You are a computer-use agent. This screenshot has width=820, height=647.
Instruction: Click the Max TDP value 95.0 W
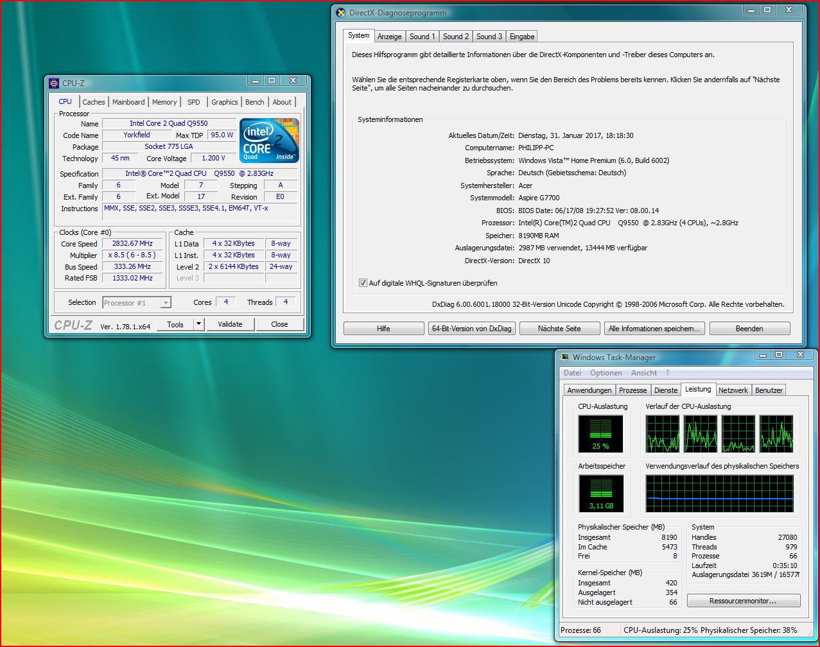222,135
